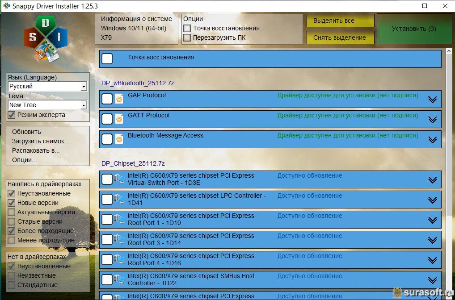Toggle Более подходящие filter

tap(11, 231)
